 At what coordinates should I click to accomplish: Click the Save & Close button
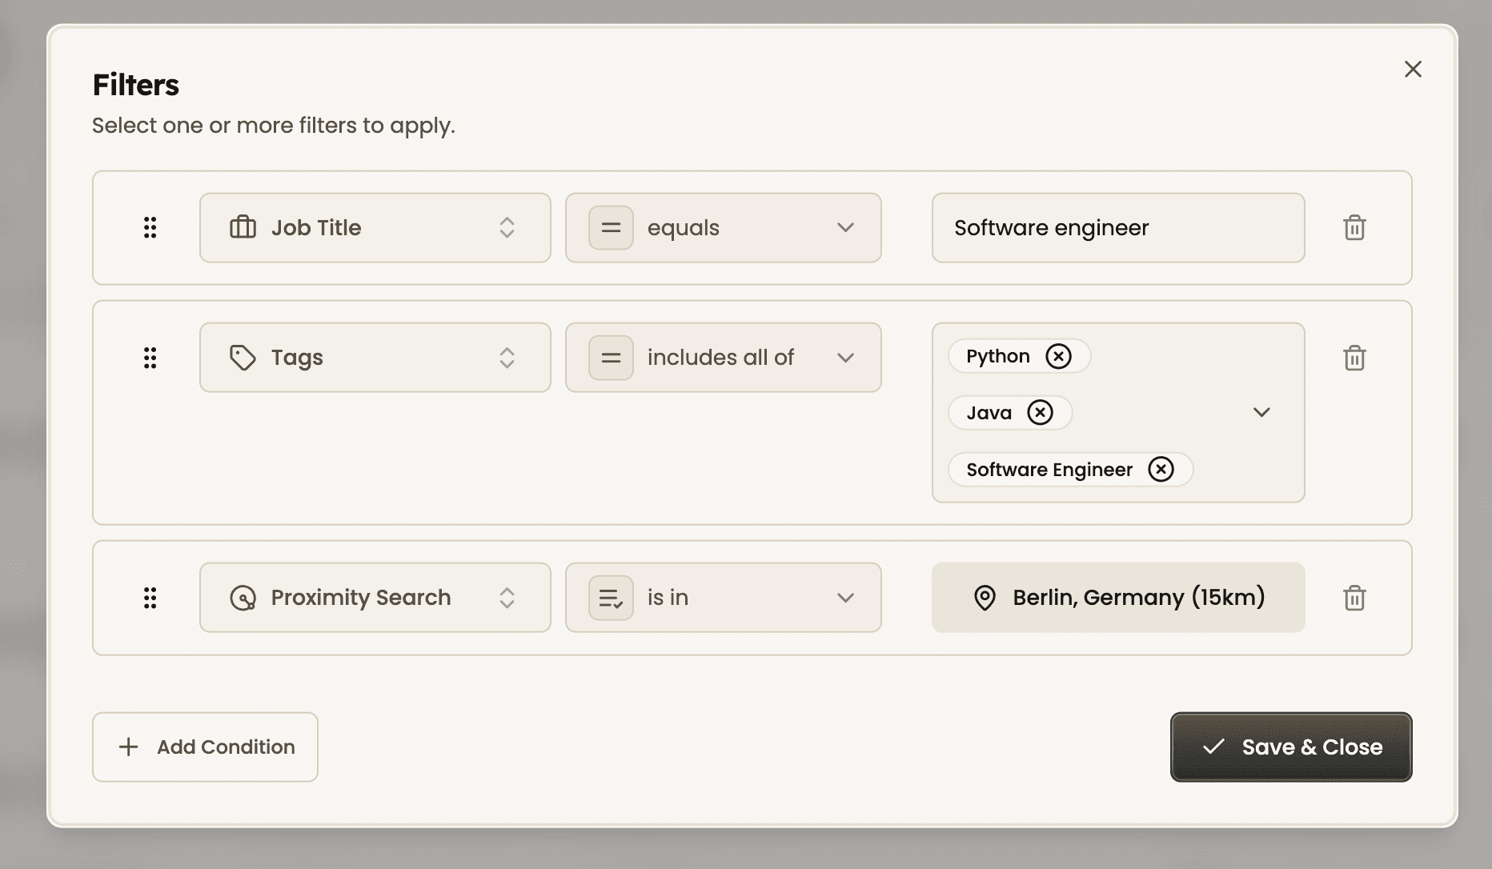(1290, 747)
